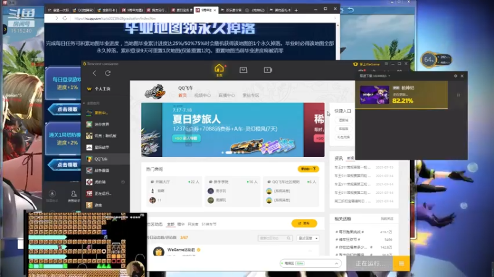Click the download progress bar
The width and height of the screenshot is (494, 277).
point(401,108)
